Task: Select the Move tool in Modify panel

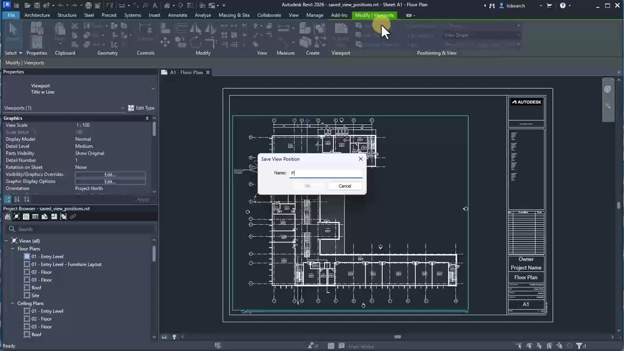Action: coord(165,42)
